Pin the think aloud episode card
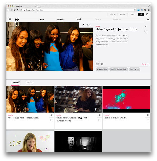Viewport: 157px width, 161px height. (99, 115)
